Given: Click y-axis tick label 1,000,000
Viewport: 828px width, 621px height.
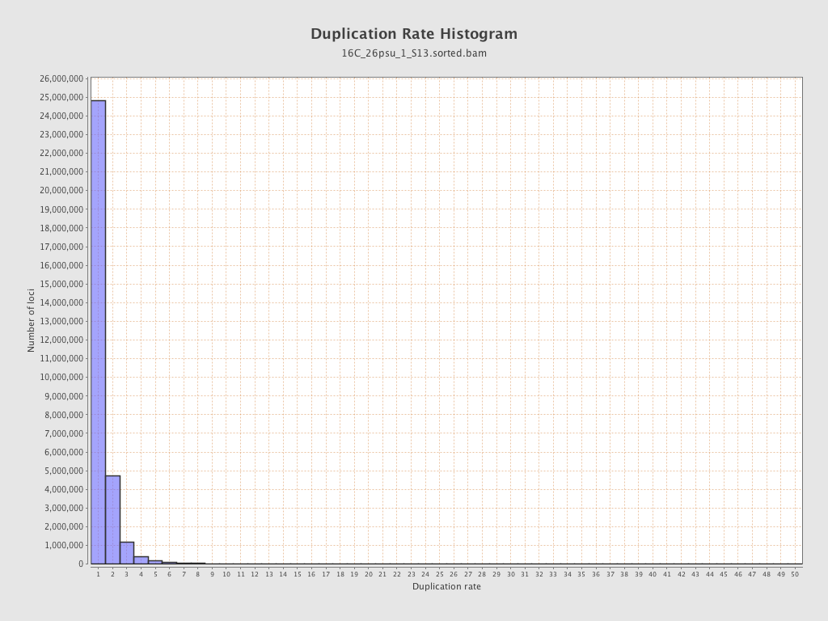Looking at the screenshot, I should coord(63,545).
